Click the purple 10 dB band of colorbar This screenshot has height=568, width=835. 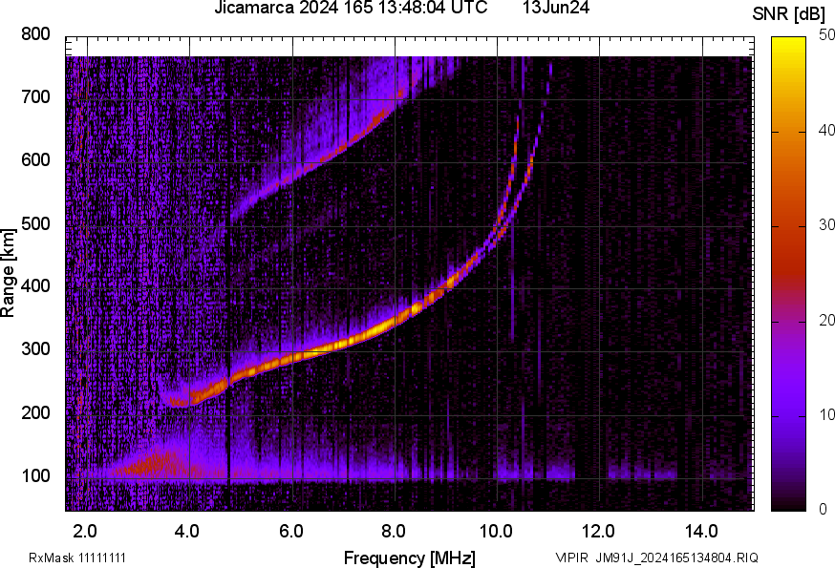tap(789, 415)
